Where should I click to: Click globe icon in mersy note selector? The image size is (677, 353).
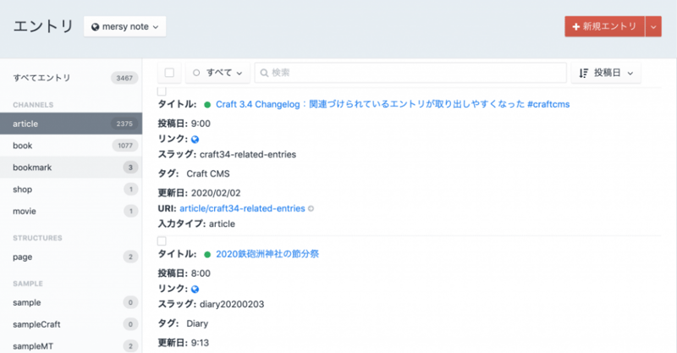96,27
